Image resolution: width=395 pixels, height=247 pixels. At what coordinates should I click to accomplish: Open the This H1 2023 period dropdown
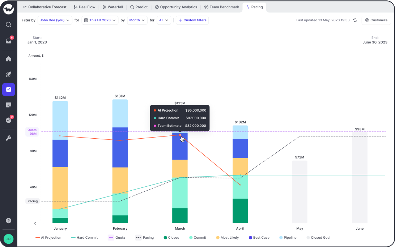pyautogui.click(x=100, y=20)
